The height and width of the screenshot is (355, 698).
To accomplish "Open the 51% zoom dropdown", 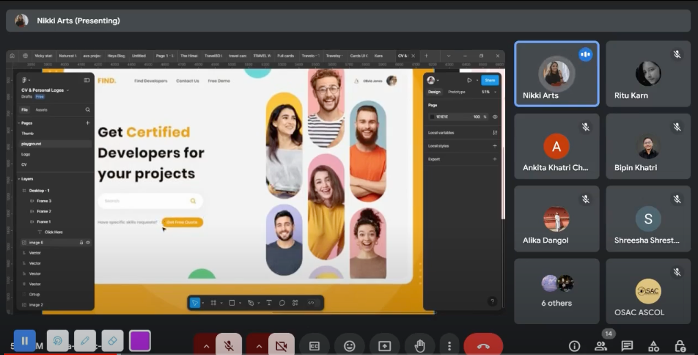I will click(x=488, y=92).
